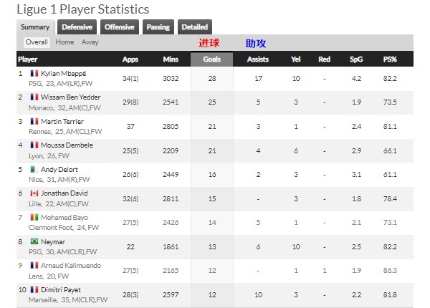Click the French flag beside Dimitri Payet
This screenshot has width=430, height=308.
(x=34, y=289)
